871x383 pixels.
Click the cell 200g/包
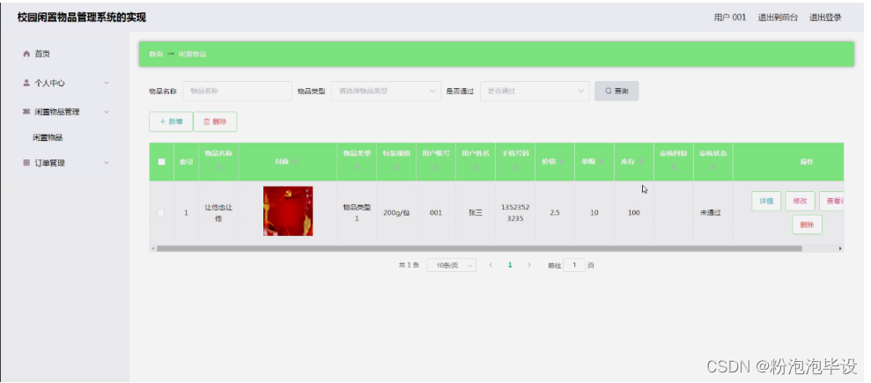tap(396, 212)
